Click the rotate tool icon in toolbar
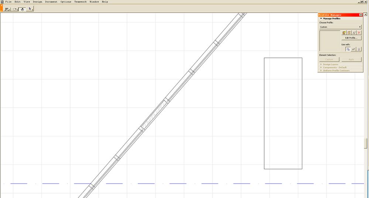 click(x=23, y=9)
